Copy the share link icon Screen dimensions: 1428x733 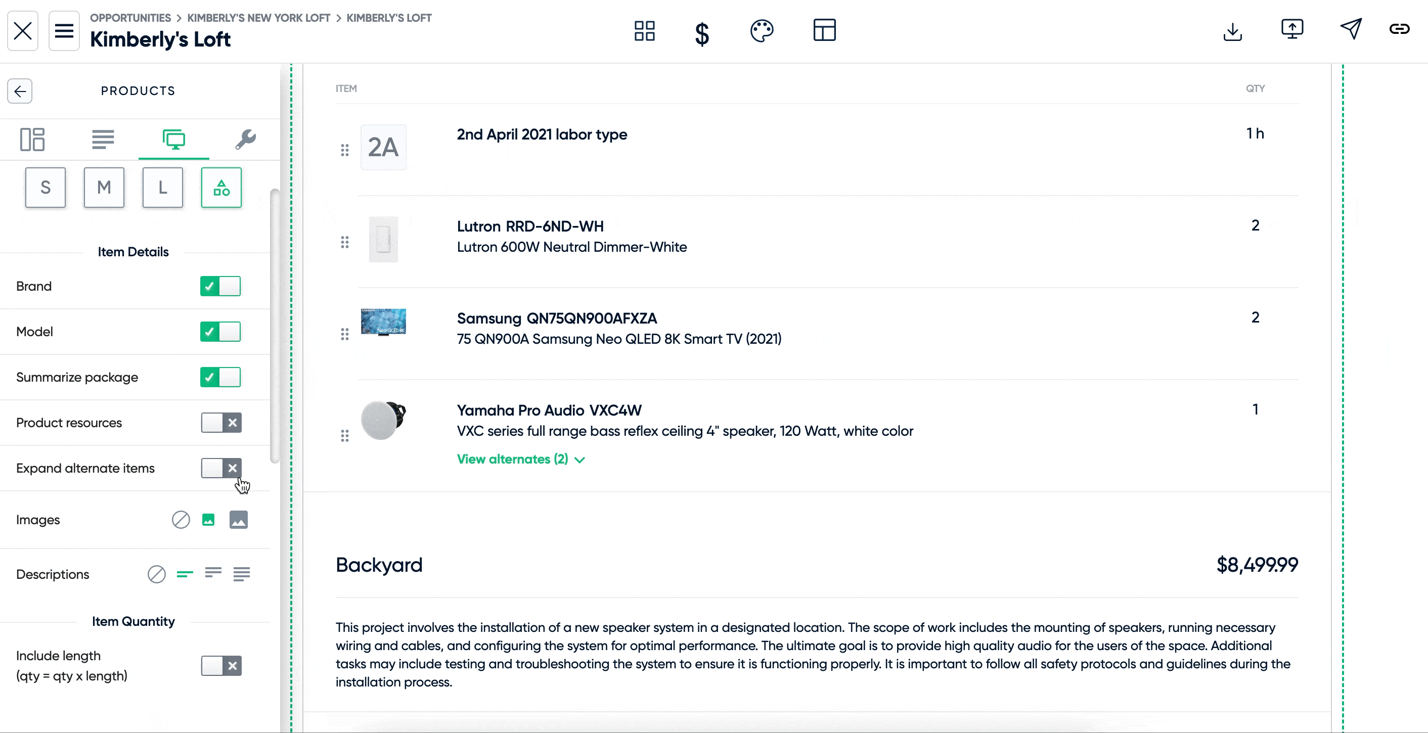[1399, 29]
